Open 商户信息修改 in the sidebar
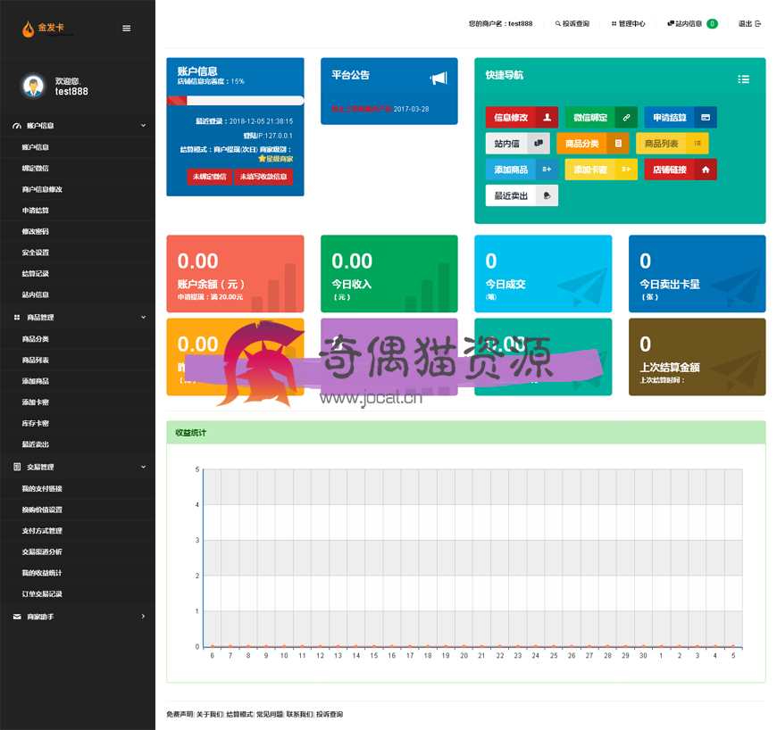The image size is (777, 730). [42, 189]
